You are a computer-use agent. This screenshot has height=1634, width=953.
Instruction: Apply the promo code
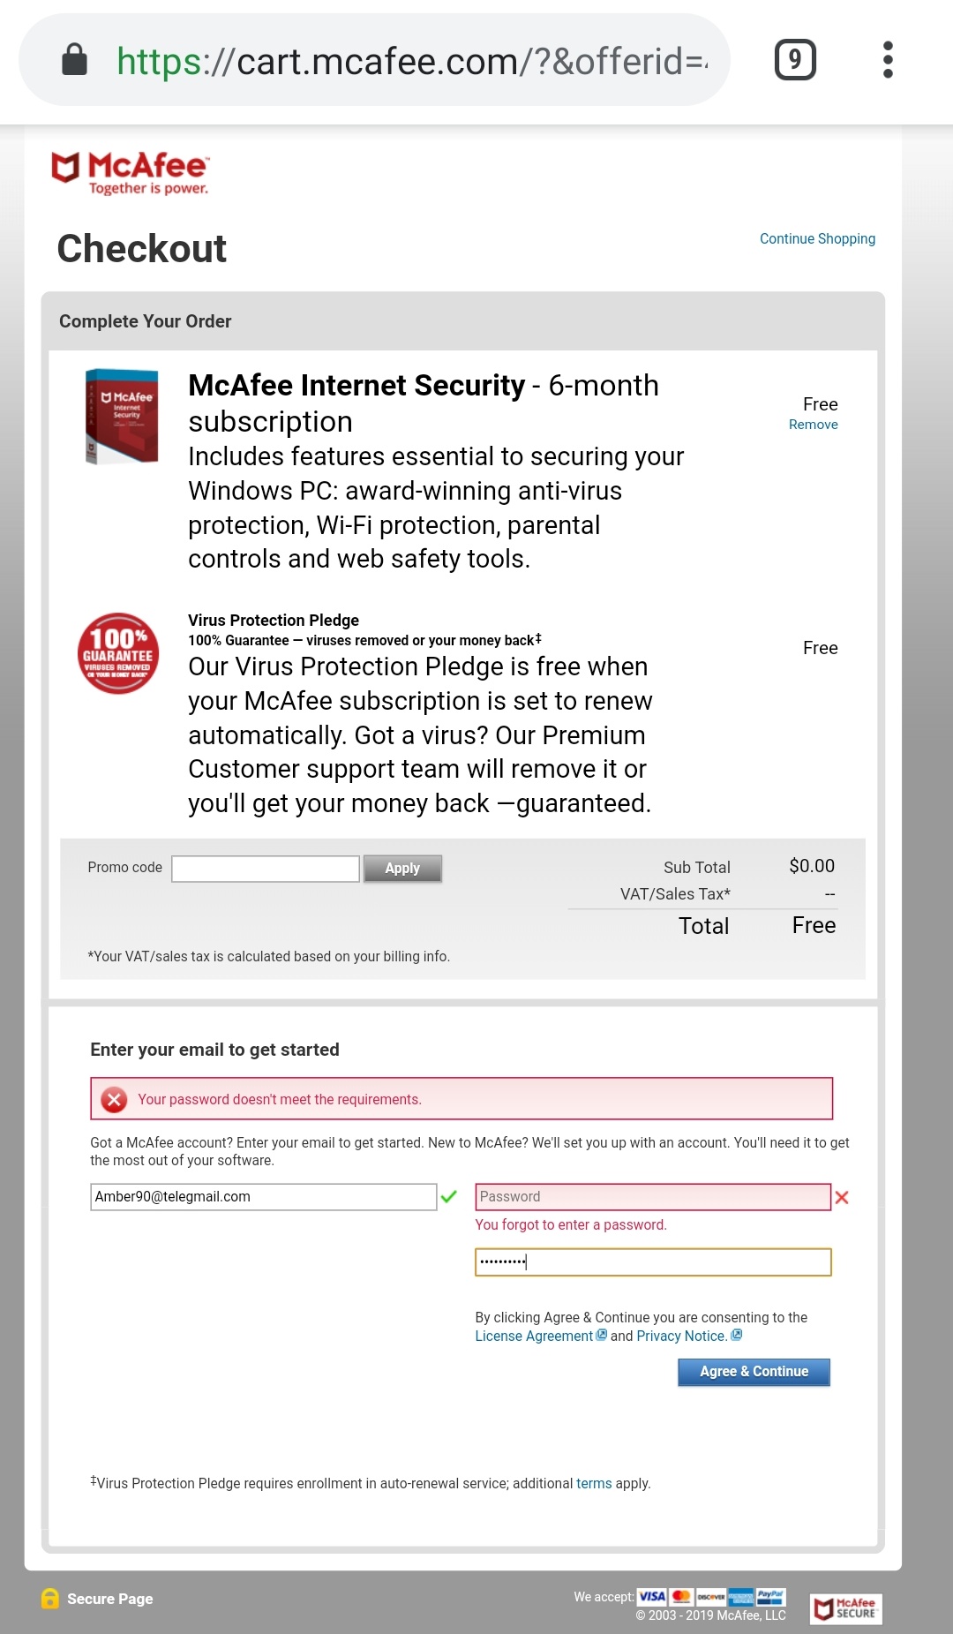coord(402,869)
